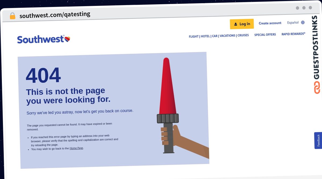Open the Create account link
Viewport: 322px width, 179px height.
click(x=270, y=23)
